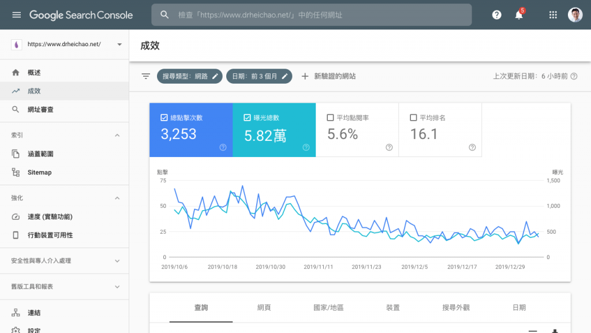Enable the 平均點閱率 checkbox

tap(330, 118)
